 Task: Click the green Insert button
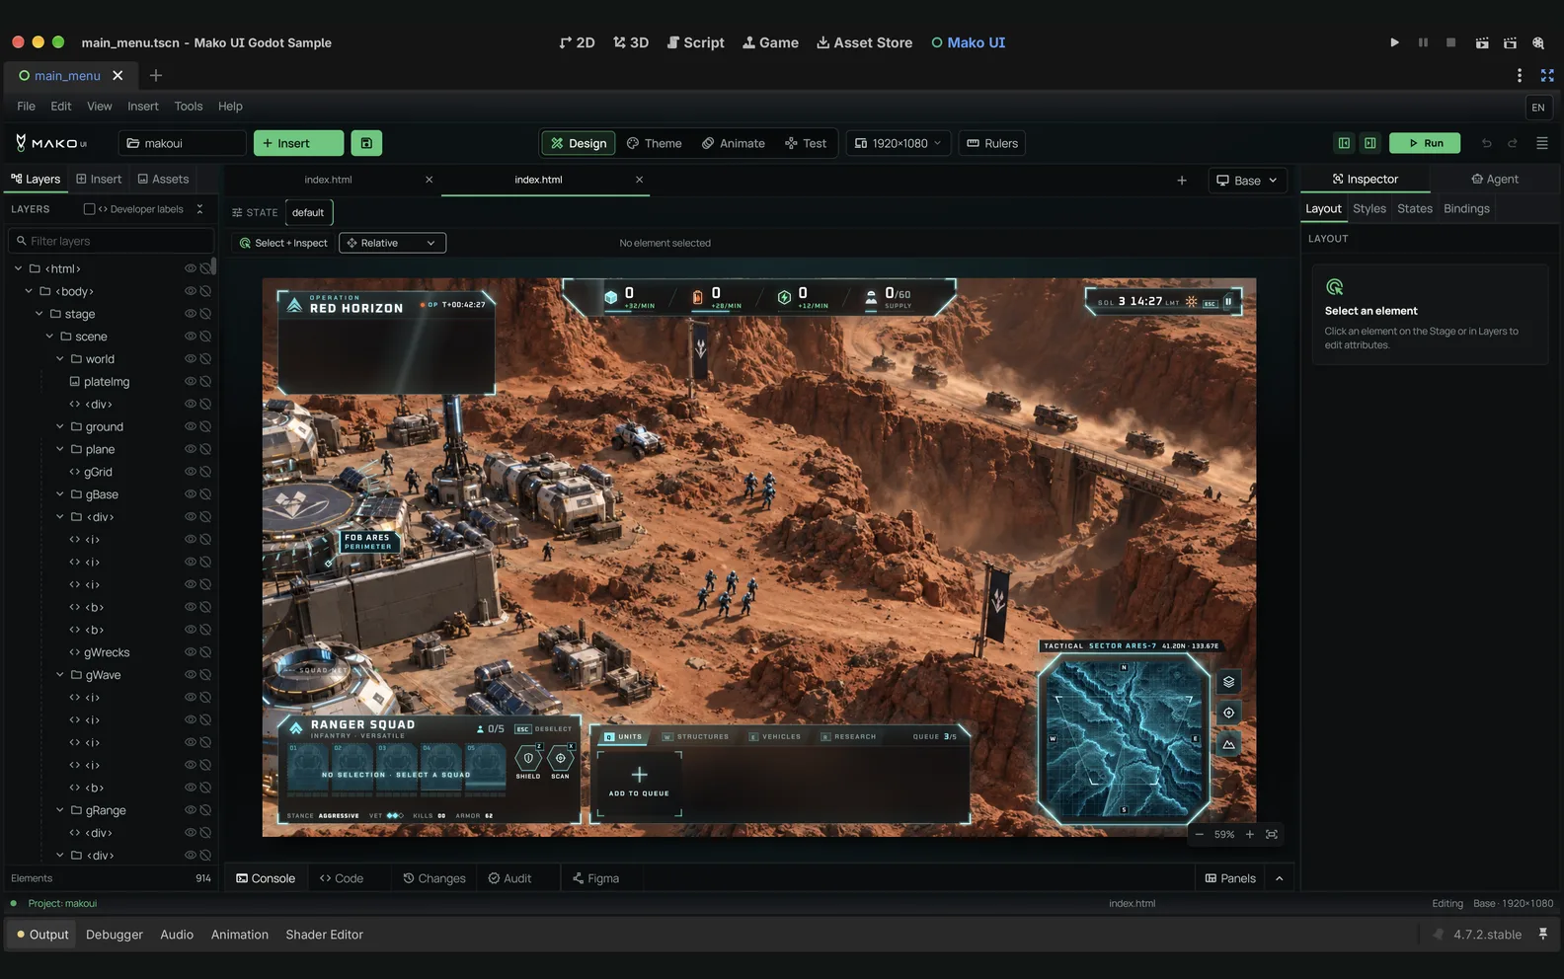(x=299, y=143)
